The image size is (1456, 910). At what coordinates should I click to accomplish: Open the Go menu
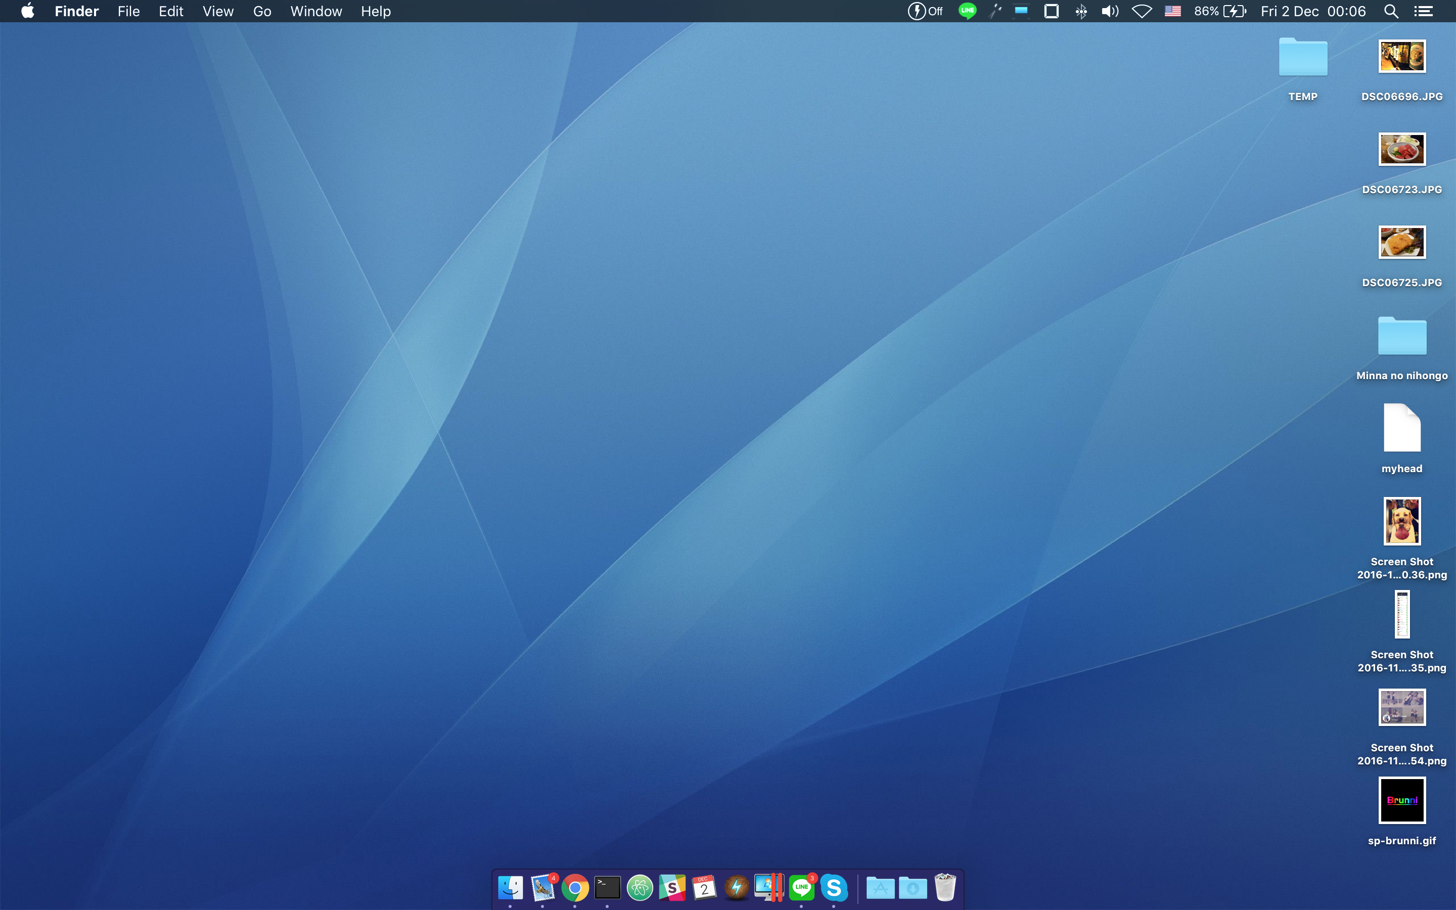262,12
